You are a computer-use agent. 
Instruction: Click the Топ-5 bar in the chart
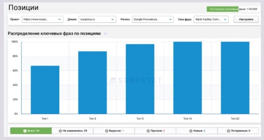click(140, 79)
